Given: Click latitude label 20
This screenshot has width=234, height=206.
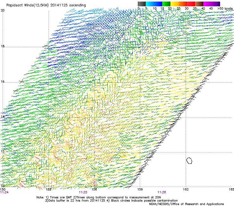Looking at the screenshot, I should [x=3, y=10].
